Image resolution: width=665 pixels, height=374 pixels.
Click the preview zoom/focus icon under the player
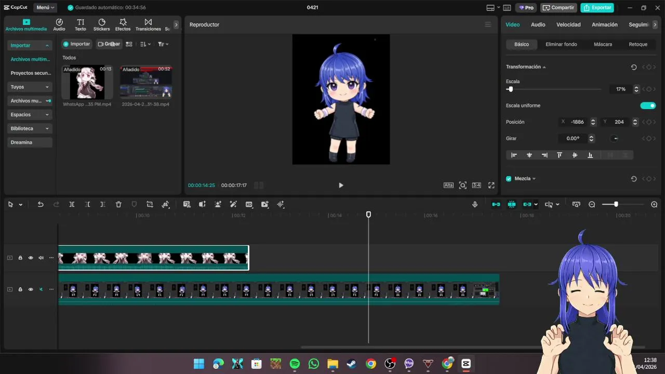pyautogui.click(x=463, y=185)
